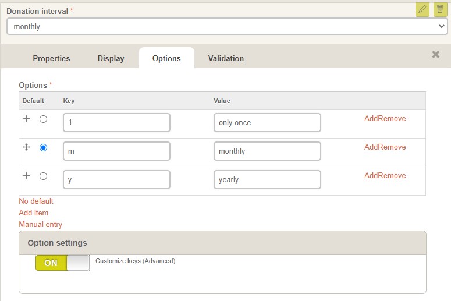Select the 'monthly' default radio button
The width and height of the screenshot is (451, 301).
[x=44, y=148]
